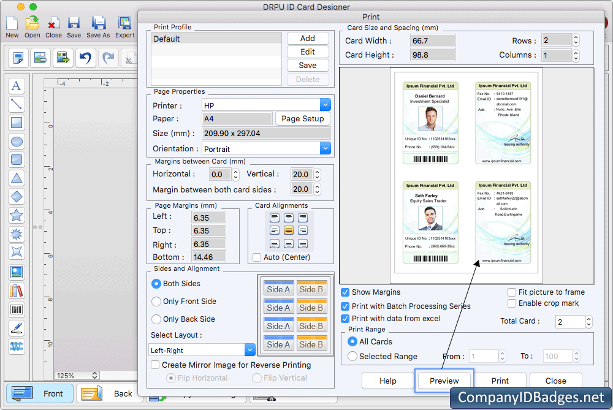
Task: Adjust the Rows stepper arrows
Action: (576, 40)
